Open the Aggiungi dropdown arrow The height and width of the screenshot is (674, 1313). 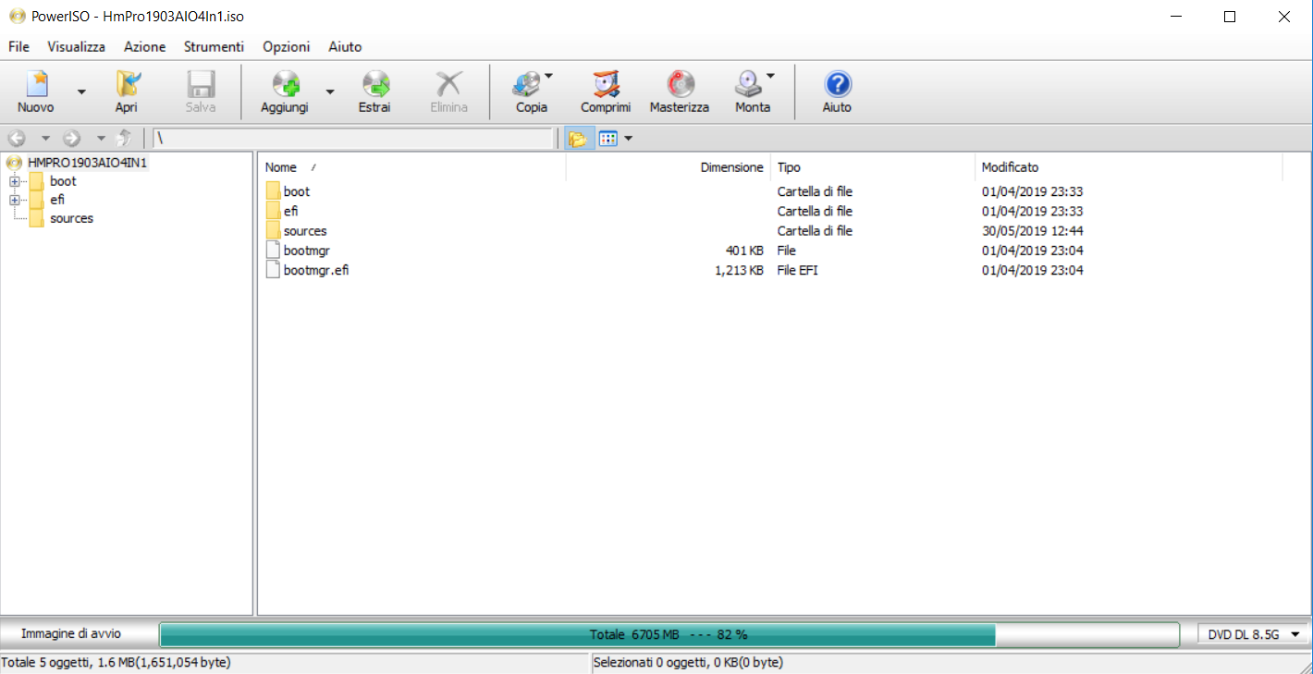coord(329,92)
